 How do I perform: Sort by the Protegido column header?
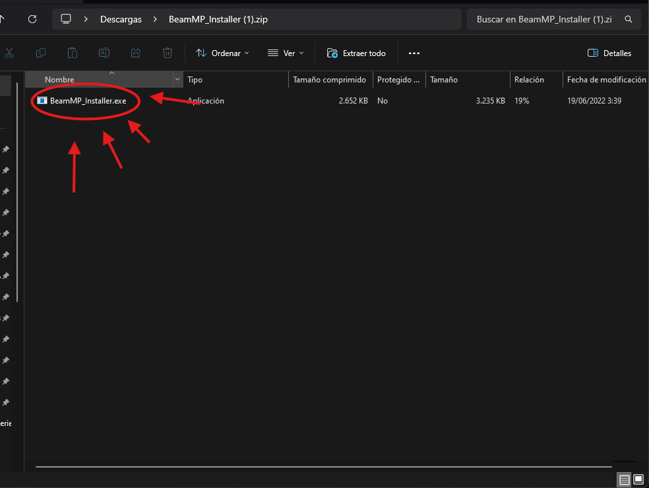tap(399, 80)
